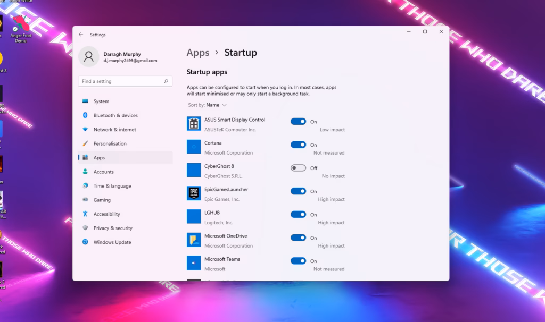Enable CyberGhost 8 startup toggle
This screenshot has width=545, height=322.
click(x=298, y=168)
